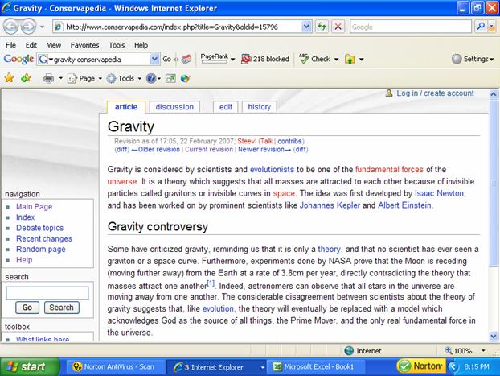
Task: Open the Page menu dropdown arrow
Action: [100, 79]
